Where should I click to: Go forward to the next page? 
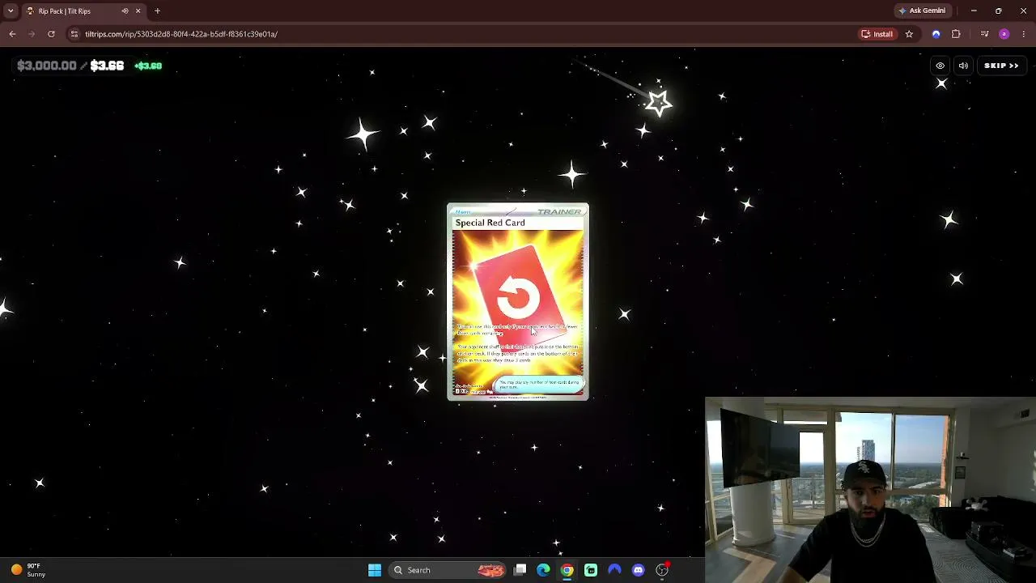pyautogui.click(x=32, y=34)
